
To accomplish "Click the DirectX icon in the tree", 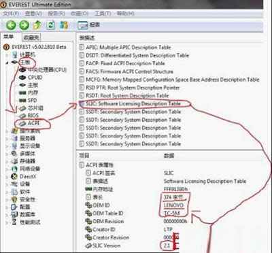I will click(14, 176).
